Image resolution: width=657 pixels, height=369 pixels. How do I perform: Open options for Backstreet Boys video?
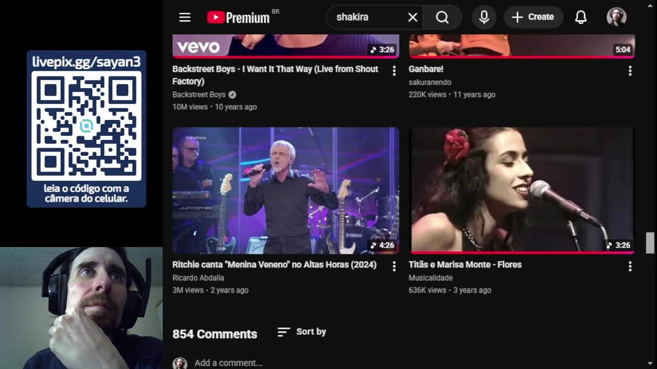tap(394, 71)
